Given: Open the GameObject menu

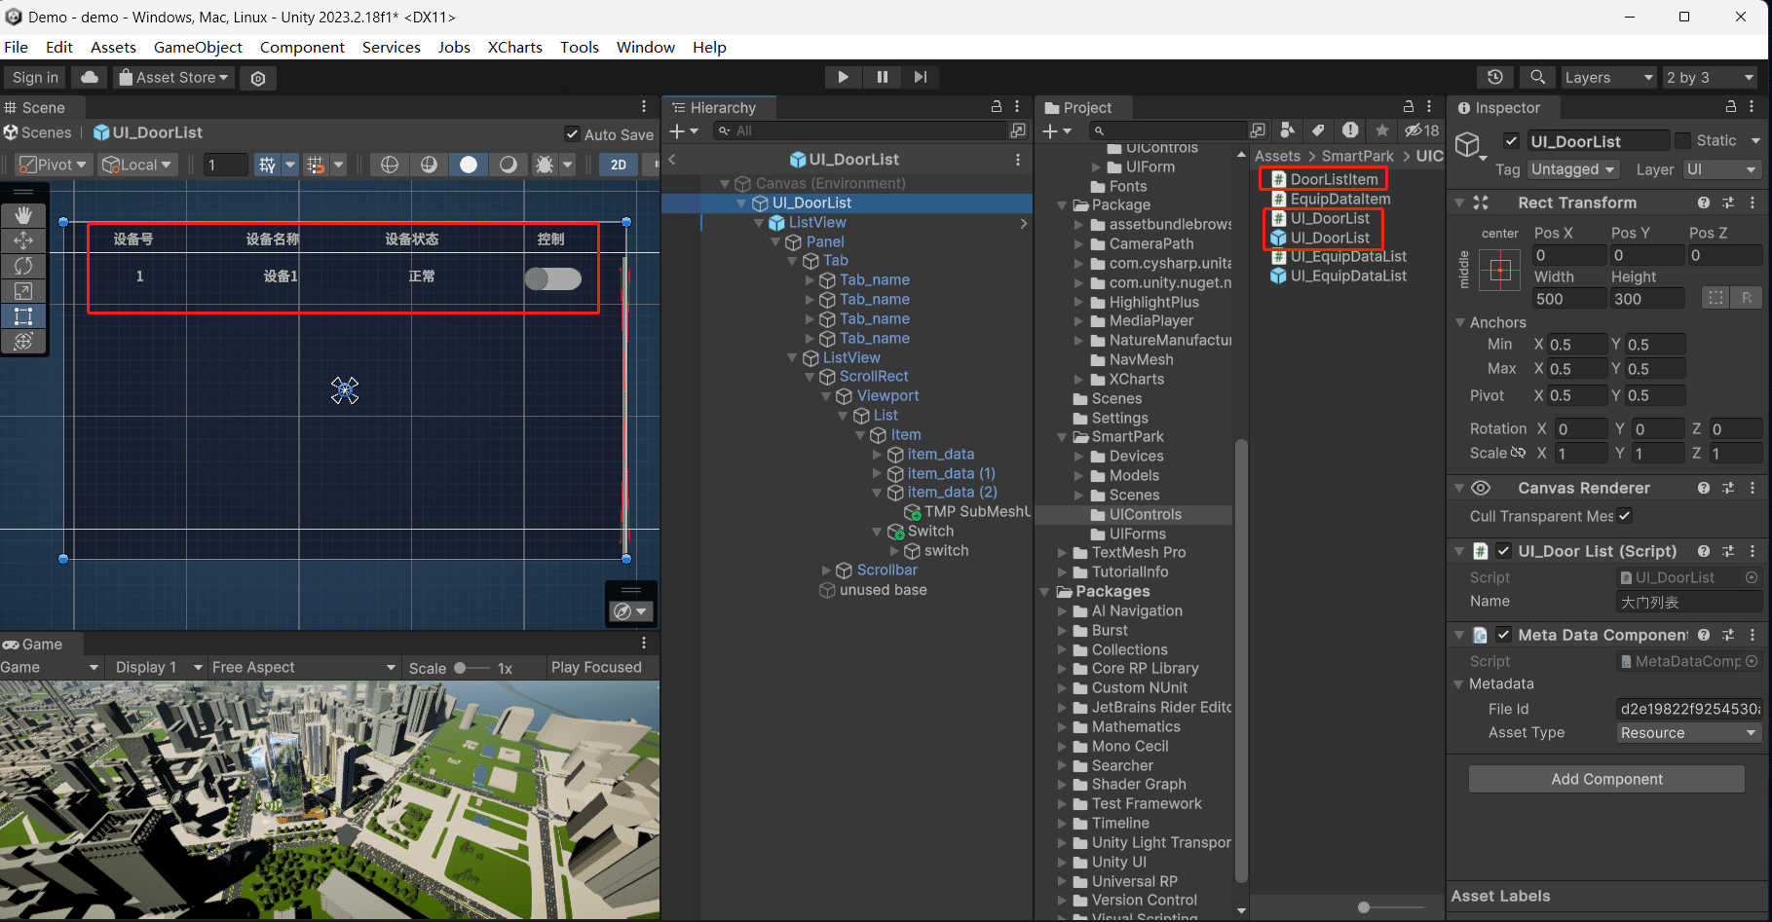Looking at the screenshot, I should click(x=198, y=47).
